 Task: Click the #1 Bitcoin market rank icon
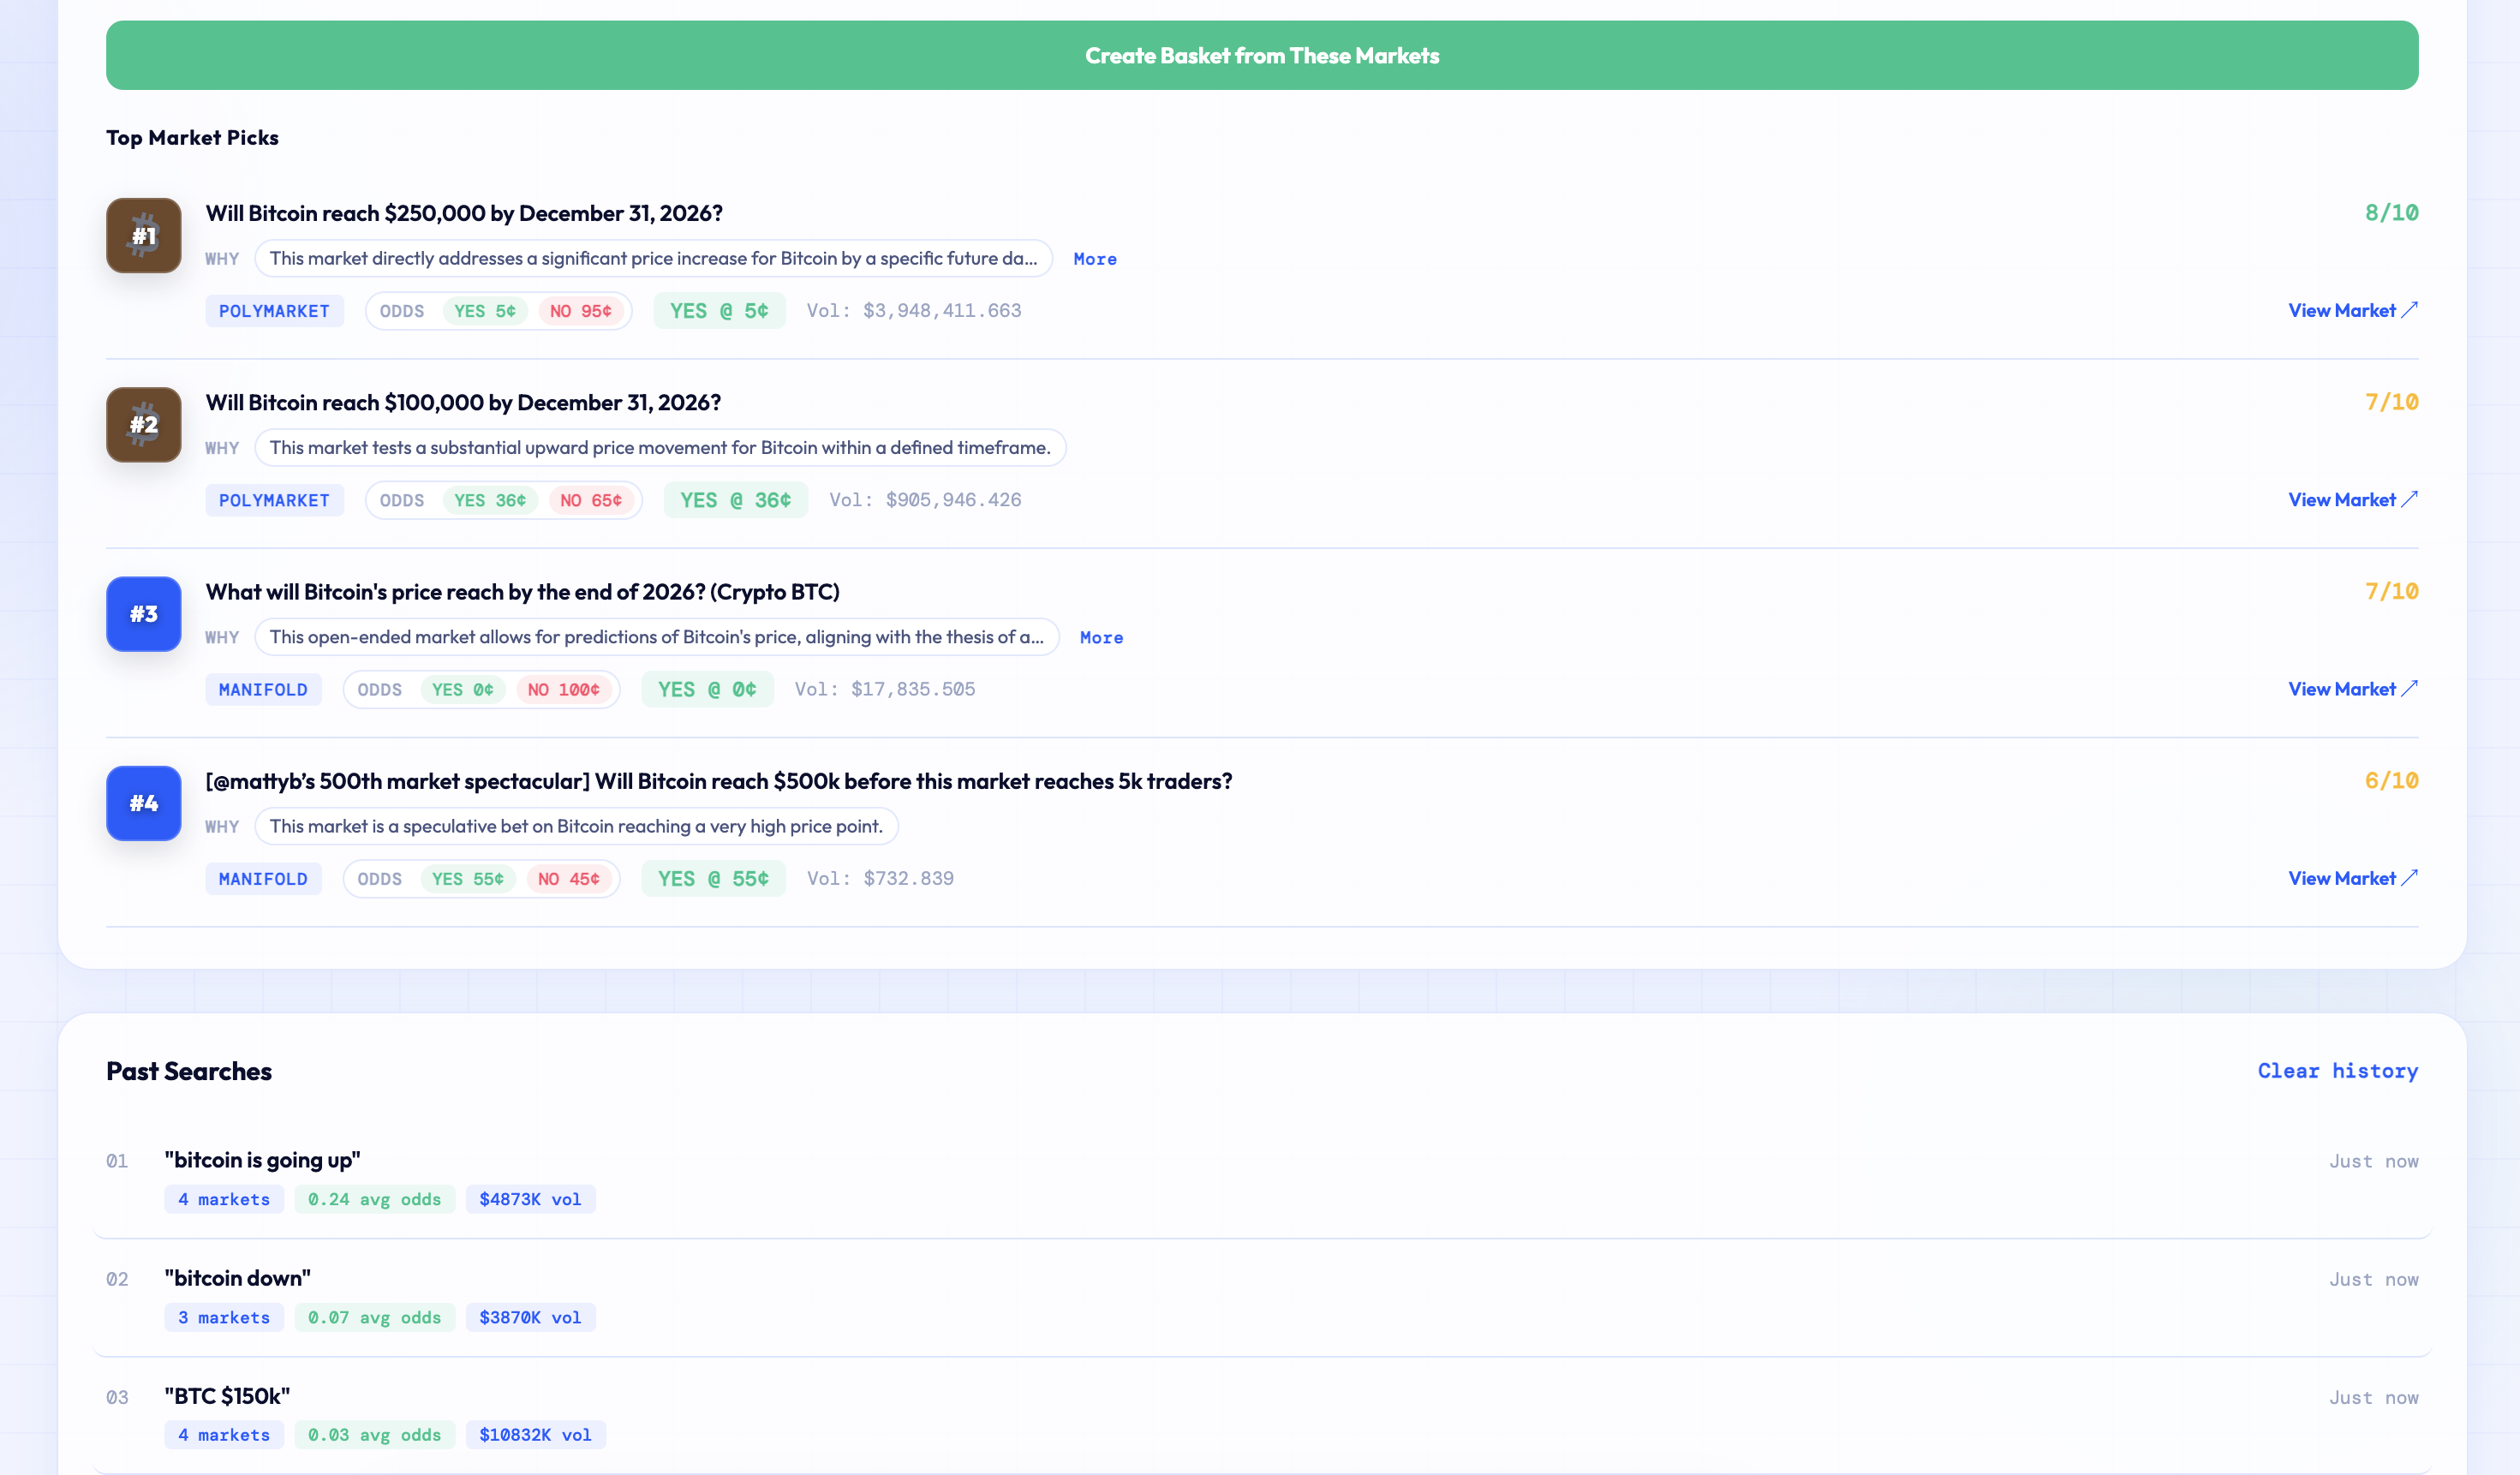point(143,235)
